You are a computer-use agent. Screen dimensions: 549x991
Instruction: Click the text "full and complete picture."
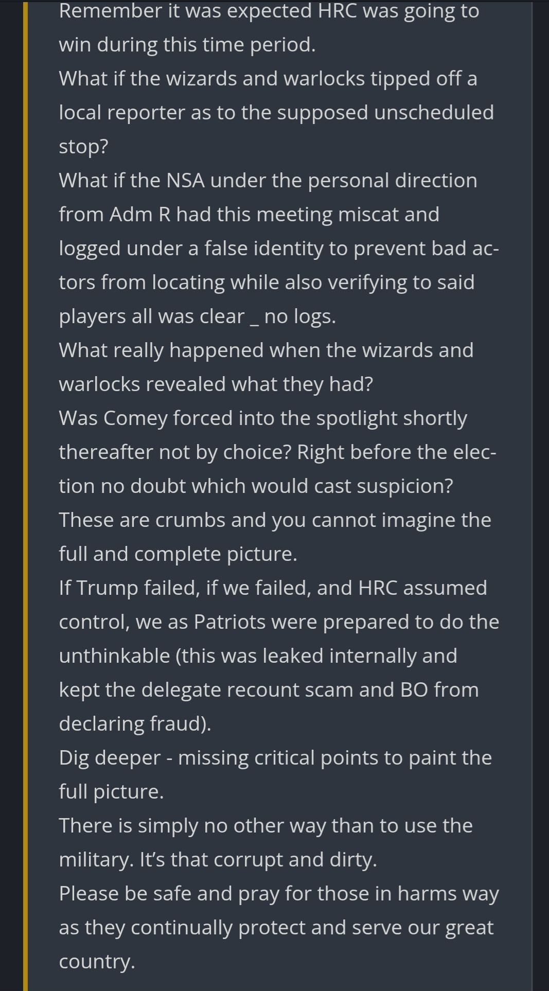tap(178, 554)
